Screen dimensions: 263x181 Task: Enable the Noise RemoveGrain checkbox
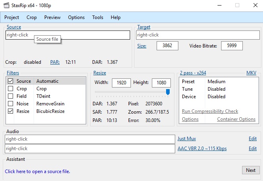(10, 104)
